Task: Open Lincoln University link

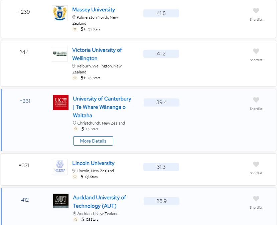Action: 93,163
